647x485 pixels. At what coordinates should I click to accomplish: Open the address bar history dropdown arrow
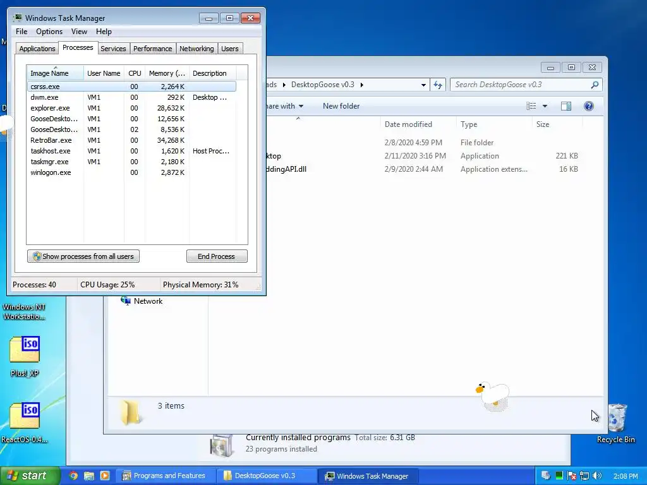click(423, 85)
